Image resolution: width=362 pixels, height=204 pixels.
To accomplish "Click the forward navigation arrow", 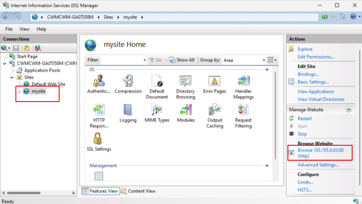I will pos(18,17).
